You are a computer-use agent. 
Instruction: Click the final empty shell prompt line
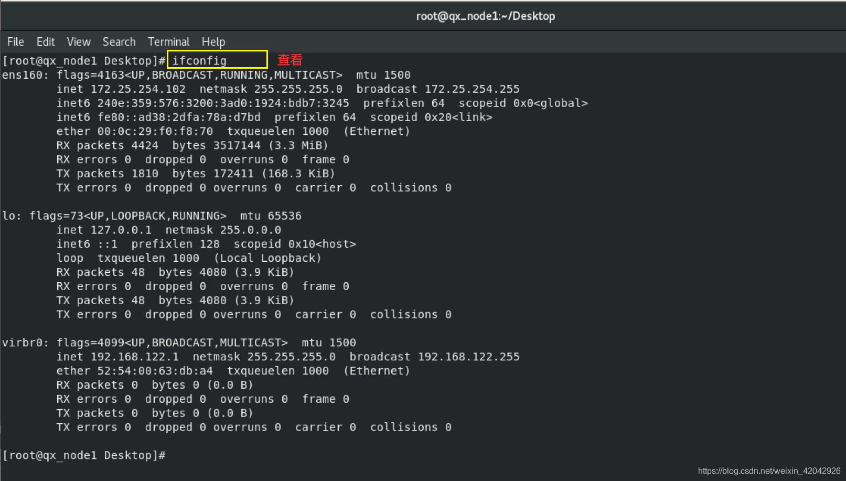click(x=84, y=456)
